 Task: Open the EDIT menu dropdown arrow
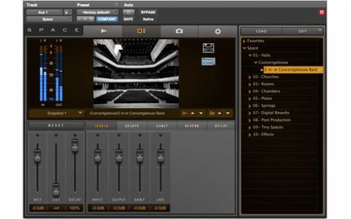click(x=320, y=30)
